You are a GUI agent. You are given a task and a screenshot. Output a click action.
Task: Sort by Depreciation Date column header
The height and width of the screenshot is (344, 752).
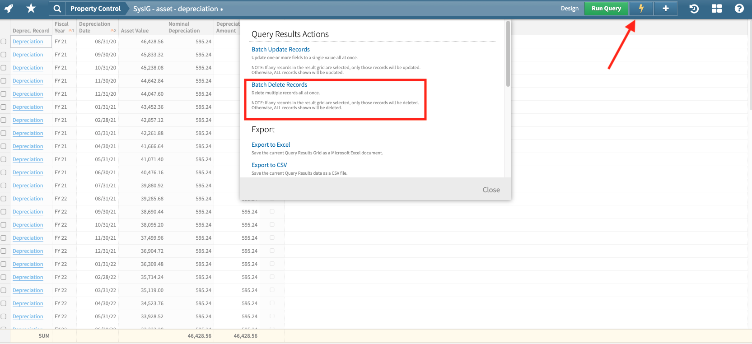coord(95,27)
